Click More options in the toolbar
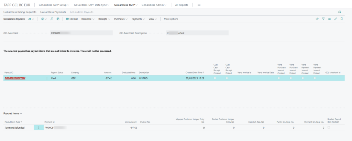352x141 pixels. [x=171, y=19]
